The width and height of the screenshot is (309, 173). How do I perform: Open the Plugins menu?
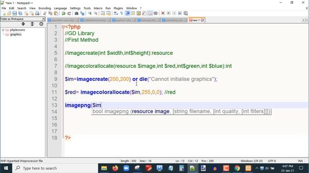118,8
